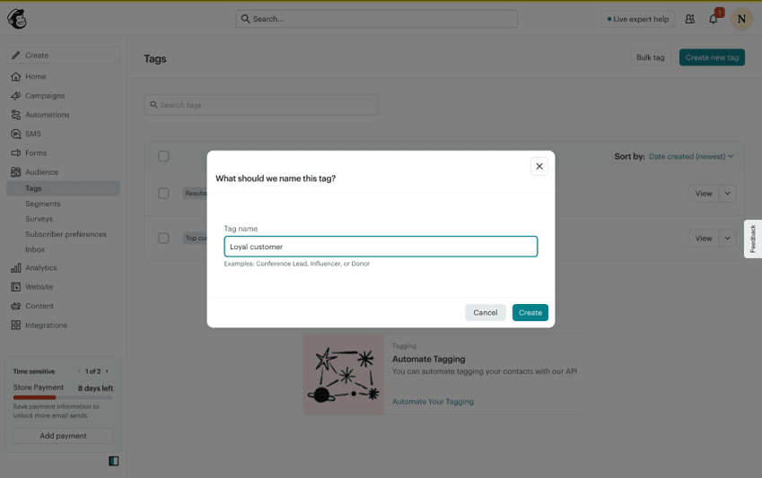Select Analytics in the sidebar menu

coord(40,267)
